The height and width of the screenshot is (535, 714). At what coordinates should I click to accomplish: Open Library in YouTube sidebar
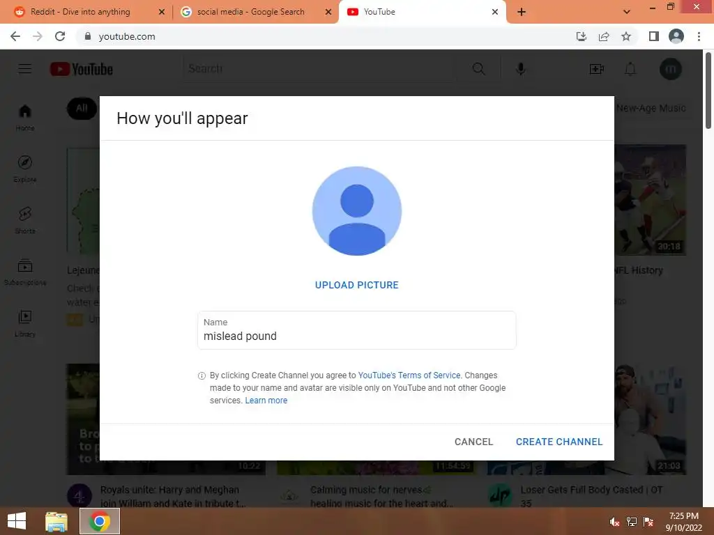[x=24, y=323]
